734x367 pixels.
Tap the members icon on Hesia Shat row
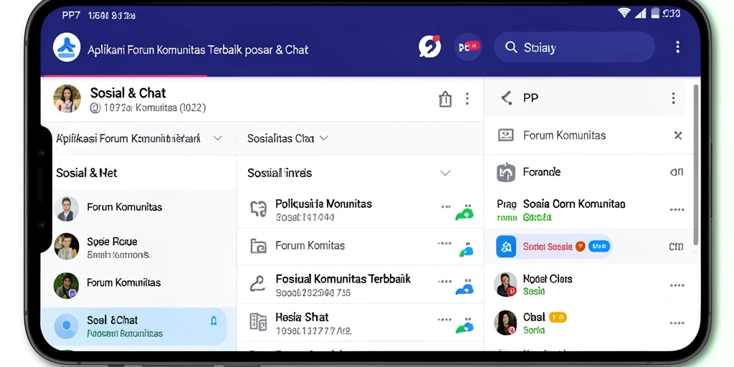coord(464,326)
